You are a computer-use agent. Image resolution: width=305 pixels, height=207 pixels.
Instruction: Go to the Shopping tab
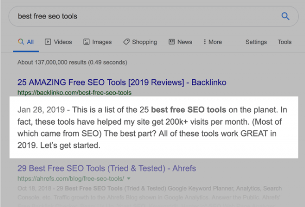click(140, 42)
